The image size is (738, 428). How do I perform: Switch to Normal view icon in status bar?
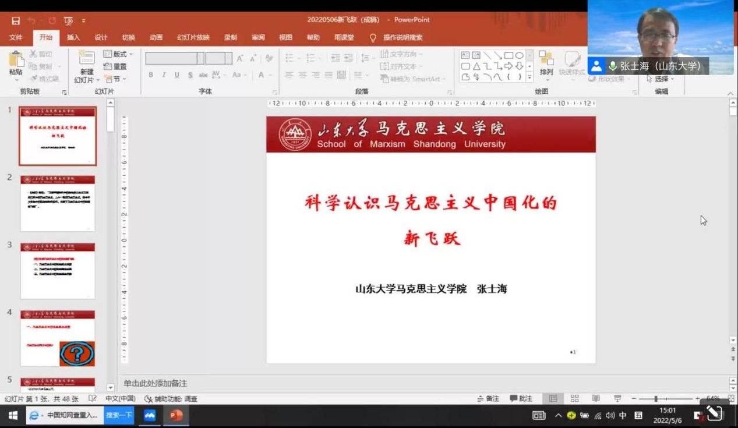(553, 399)
